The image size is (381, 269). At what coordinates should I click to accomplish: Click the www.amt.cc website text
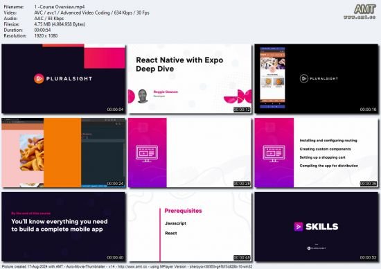[x=360, y=17]
